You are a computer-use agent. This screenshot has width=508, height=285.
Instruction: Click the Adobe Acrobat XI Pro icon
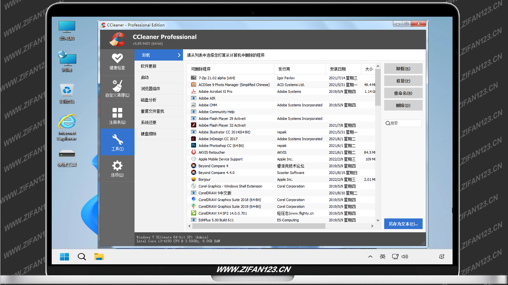click(194, 91)
